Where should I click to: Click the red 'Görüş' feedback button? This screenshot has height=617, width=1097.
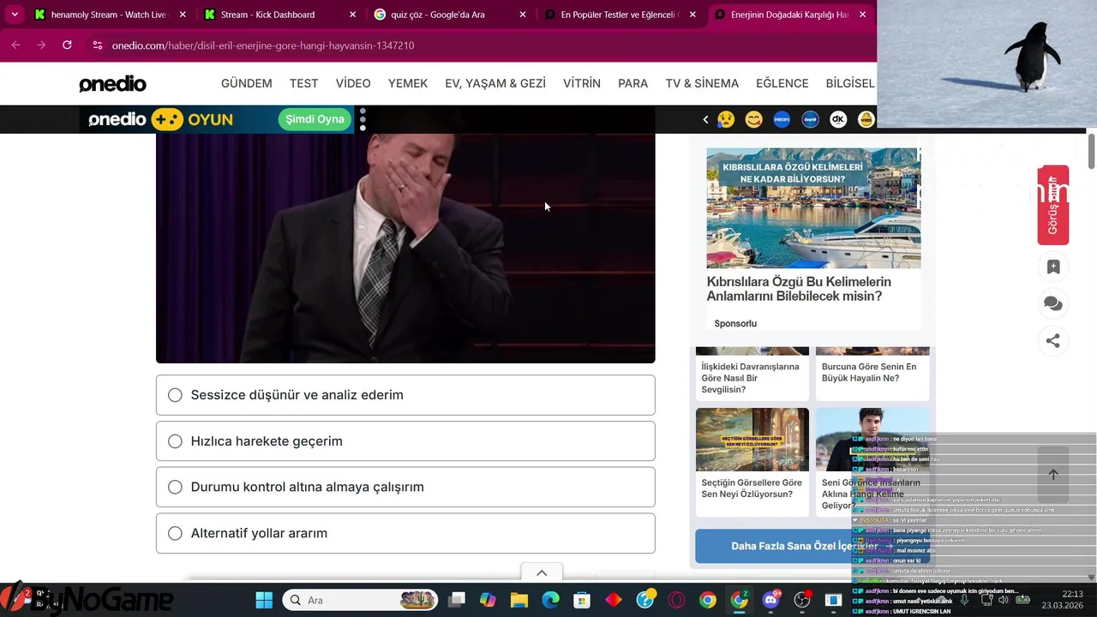pos(1053,205)
